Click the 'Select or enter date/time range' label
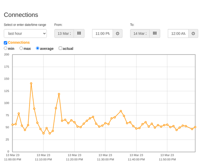 (25, 25)
